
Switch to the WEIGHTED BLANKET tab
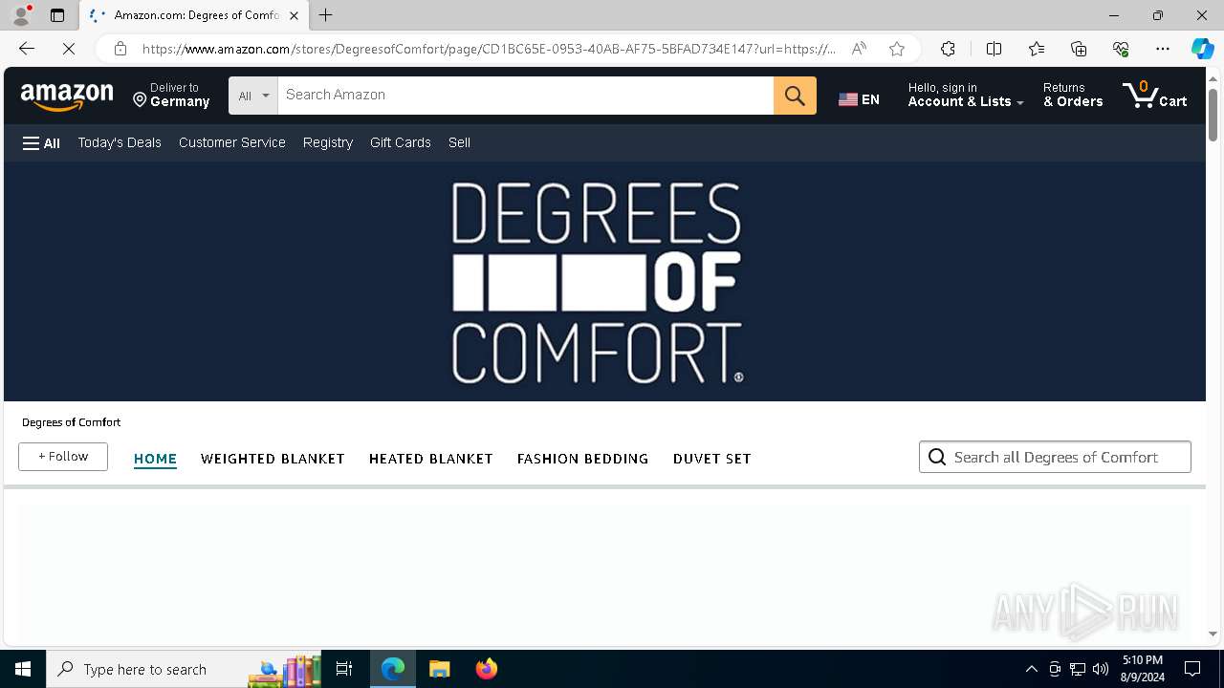[273, 459]
